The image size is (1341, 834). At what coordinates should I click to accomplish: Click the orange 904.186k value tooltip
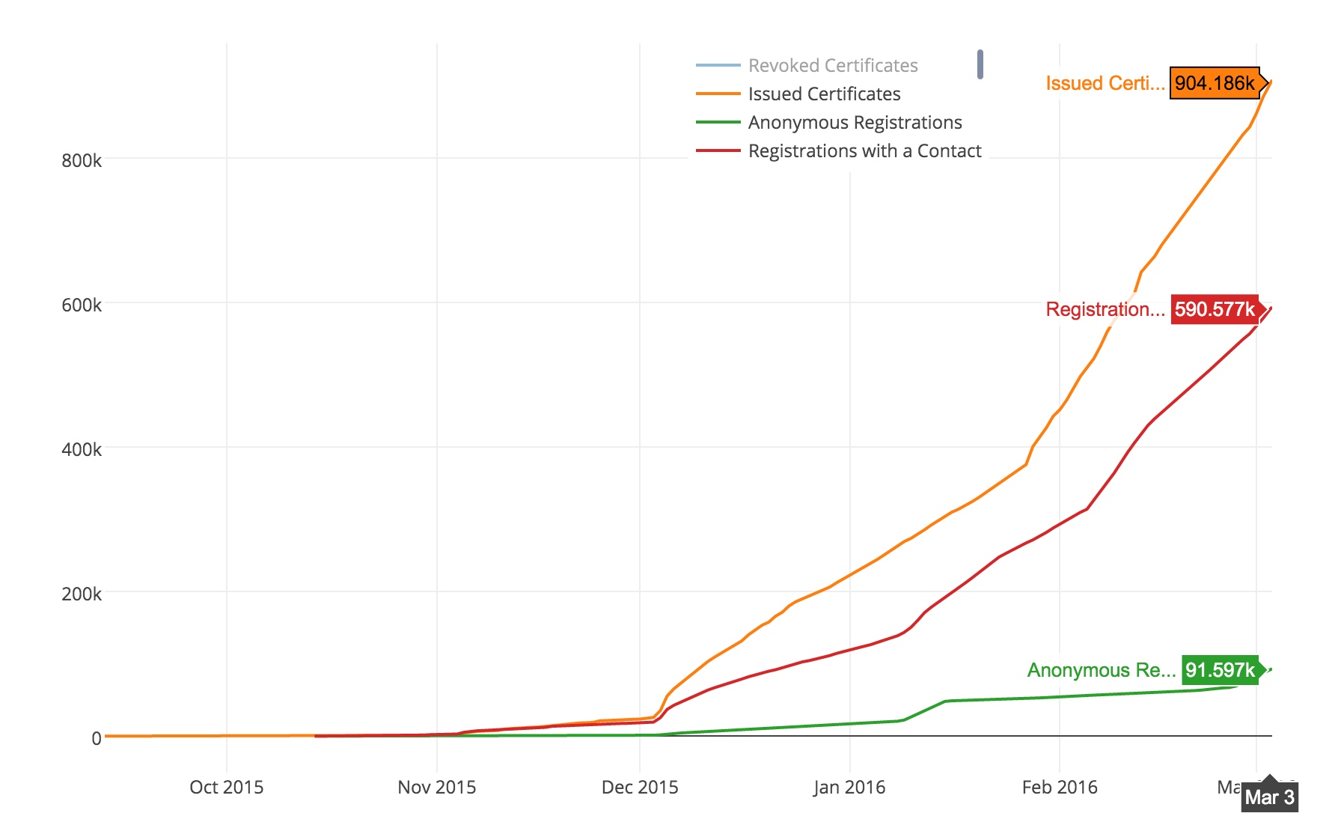pyautogui.click(x=1215, y=83)
